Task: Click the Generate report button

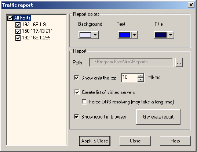Action: [158, 117]
